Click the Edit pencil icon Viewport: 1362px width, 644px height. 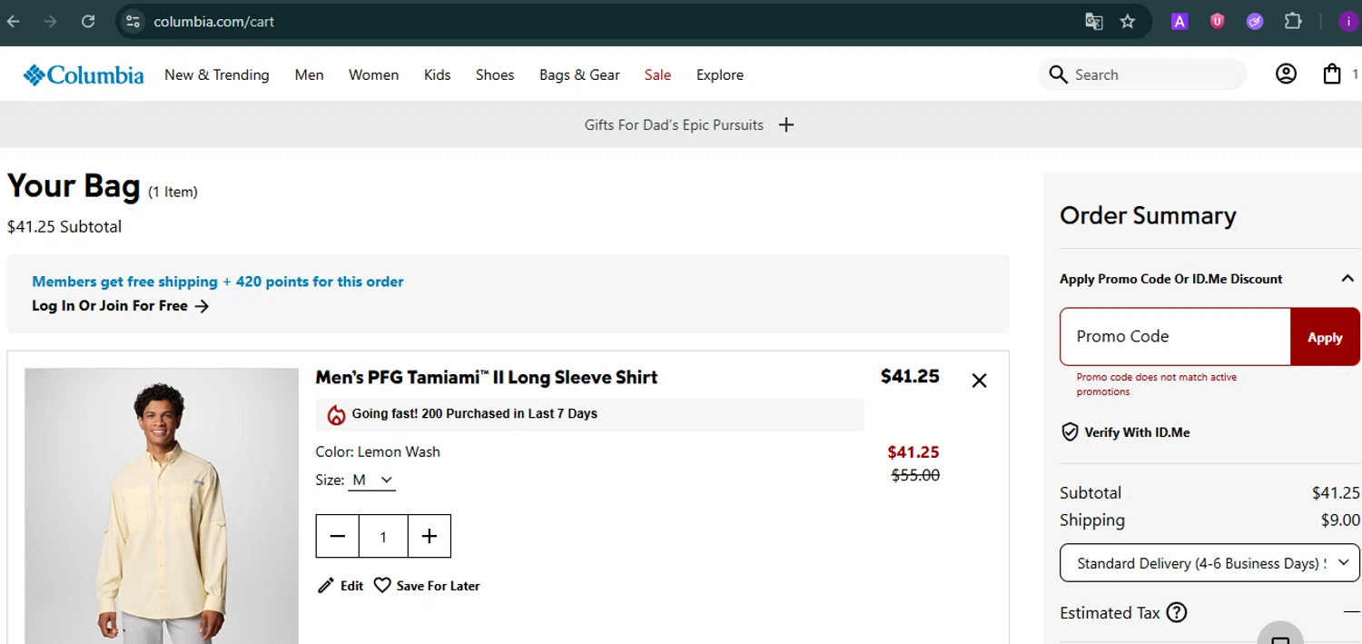(325, 586)
